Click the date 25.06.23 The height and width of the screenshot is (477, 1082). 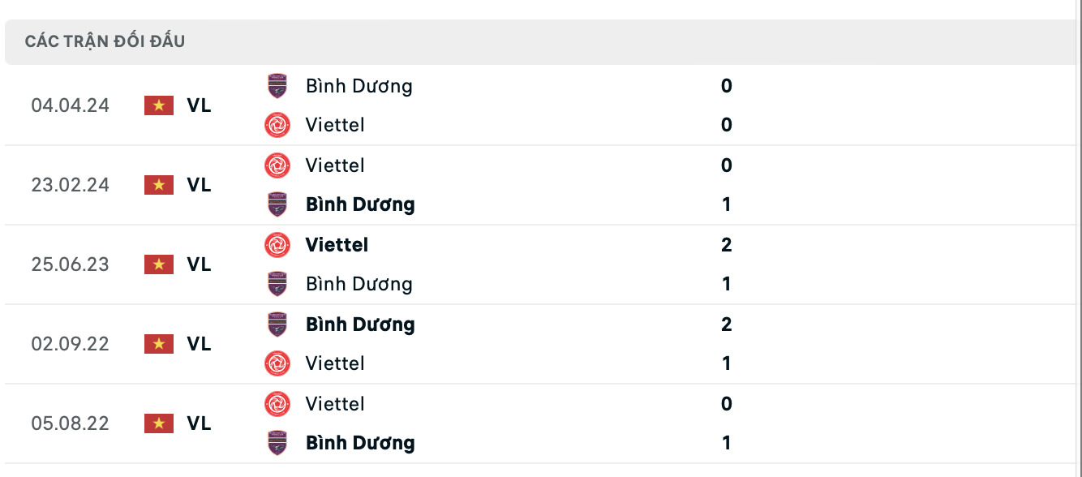71,264
